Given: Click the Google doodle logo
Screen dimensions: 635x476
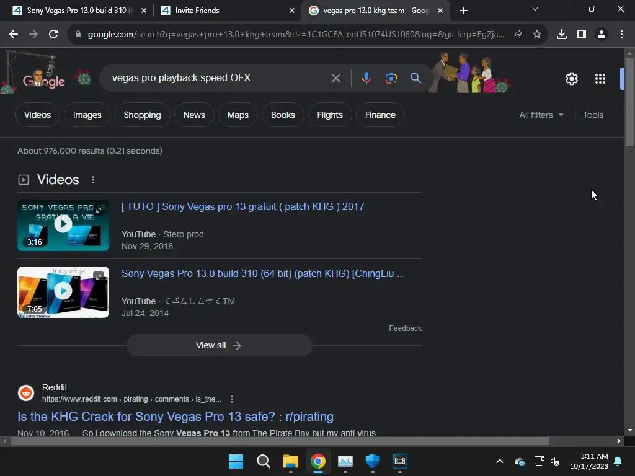Looking at the screenshot, I should (x=44, y=79).
